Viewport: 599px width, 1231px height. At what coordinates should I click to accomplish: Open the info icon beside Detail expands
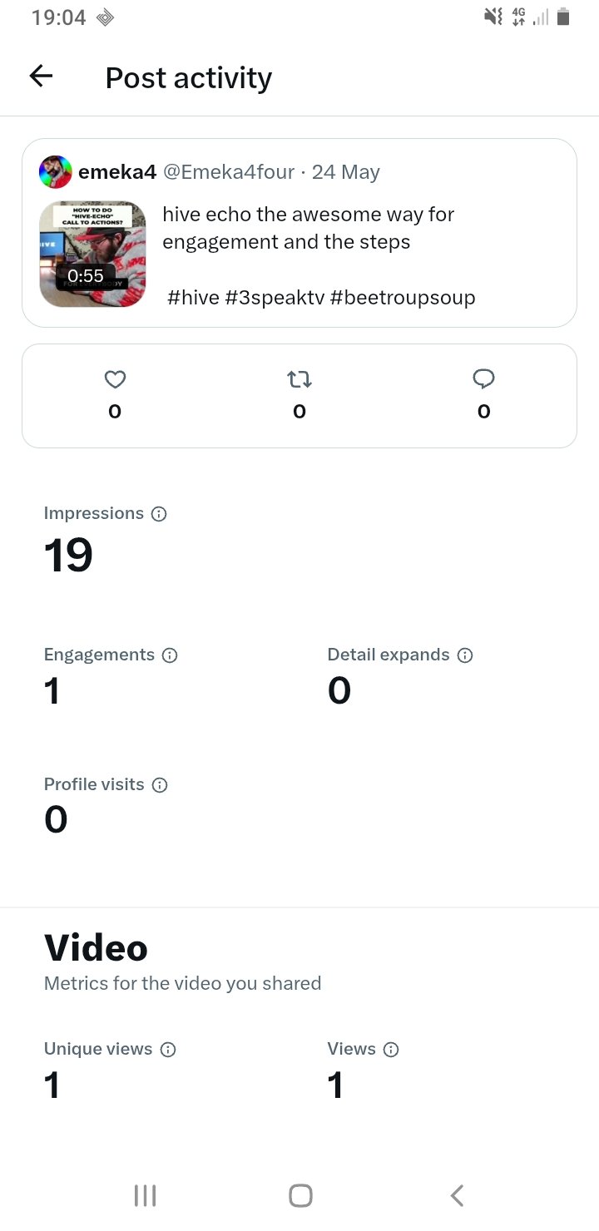pos(465,655)
